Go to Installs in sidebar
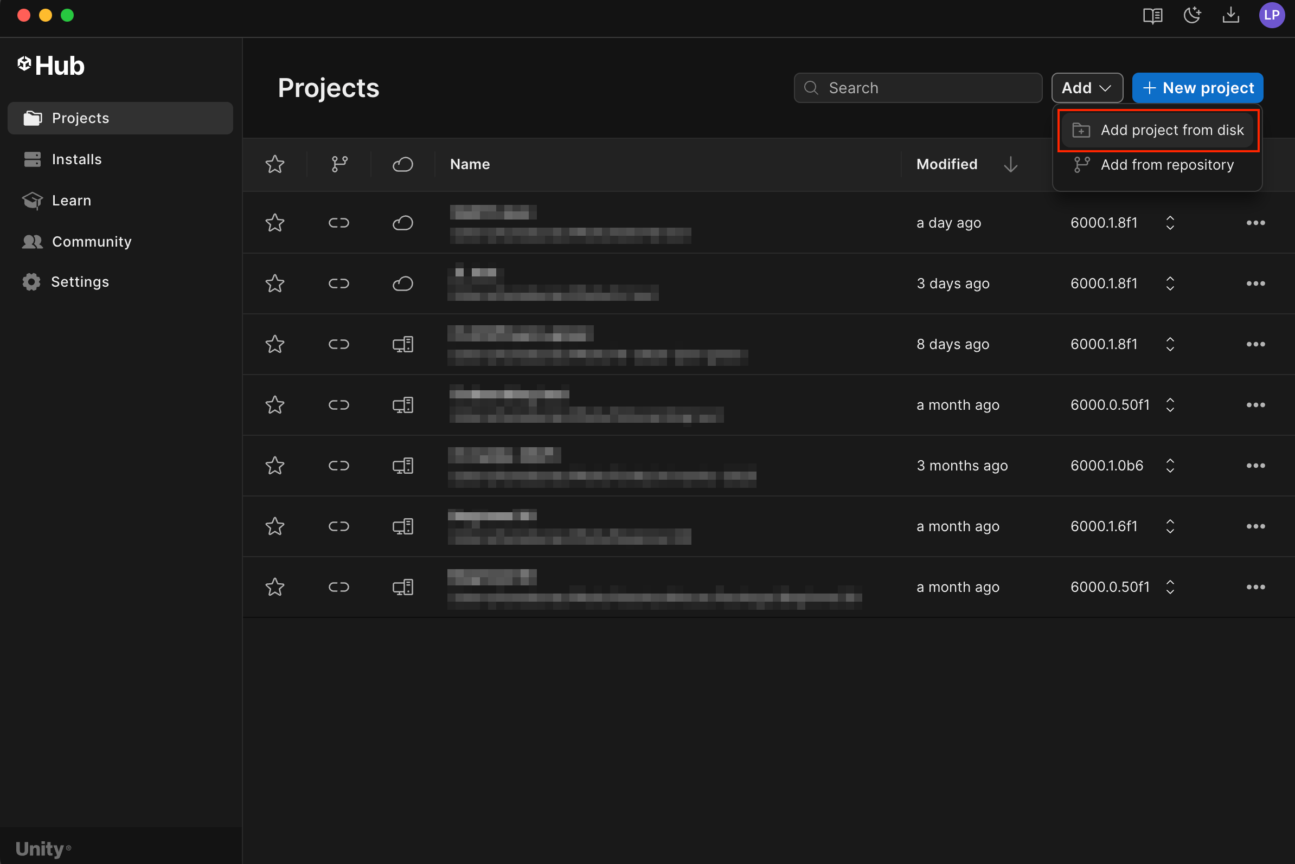Image resolution: width=1295 pixels, height=864 pixels. click(x=76, y=159)
